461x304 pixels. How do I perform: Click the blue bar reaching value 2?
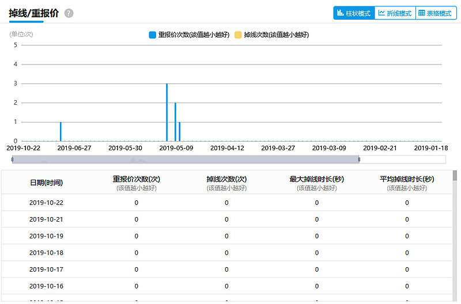tap(175, 122)
